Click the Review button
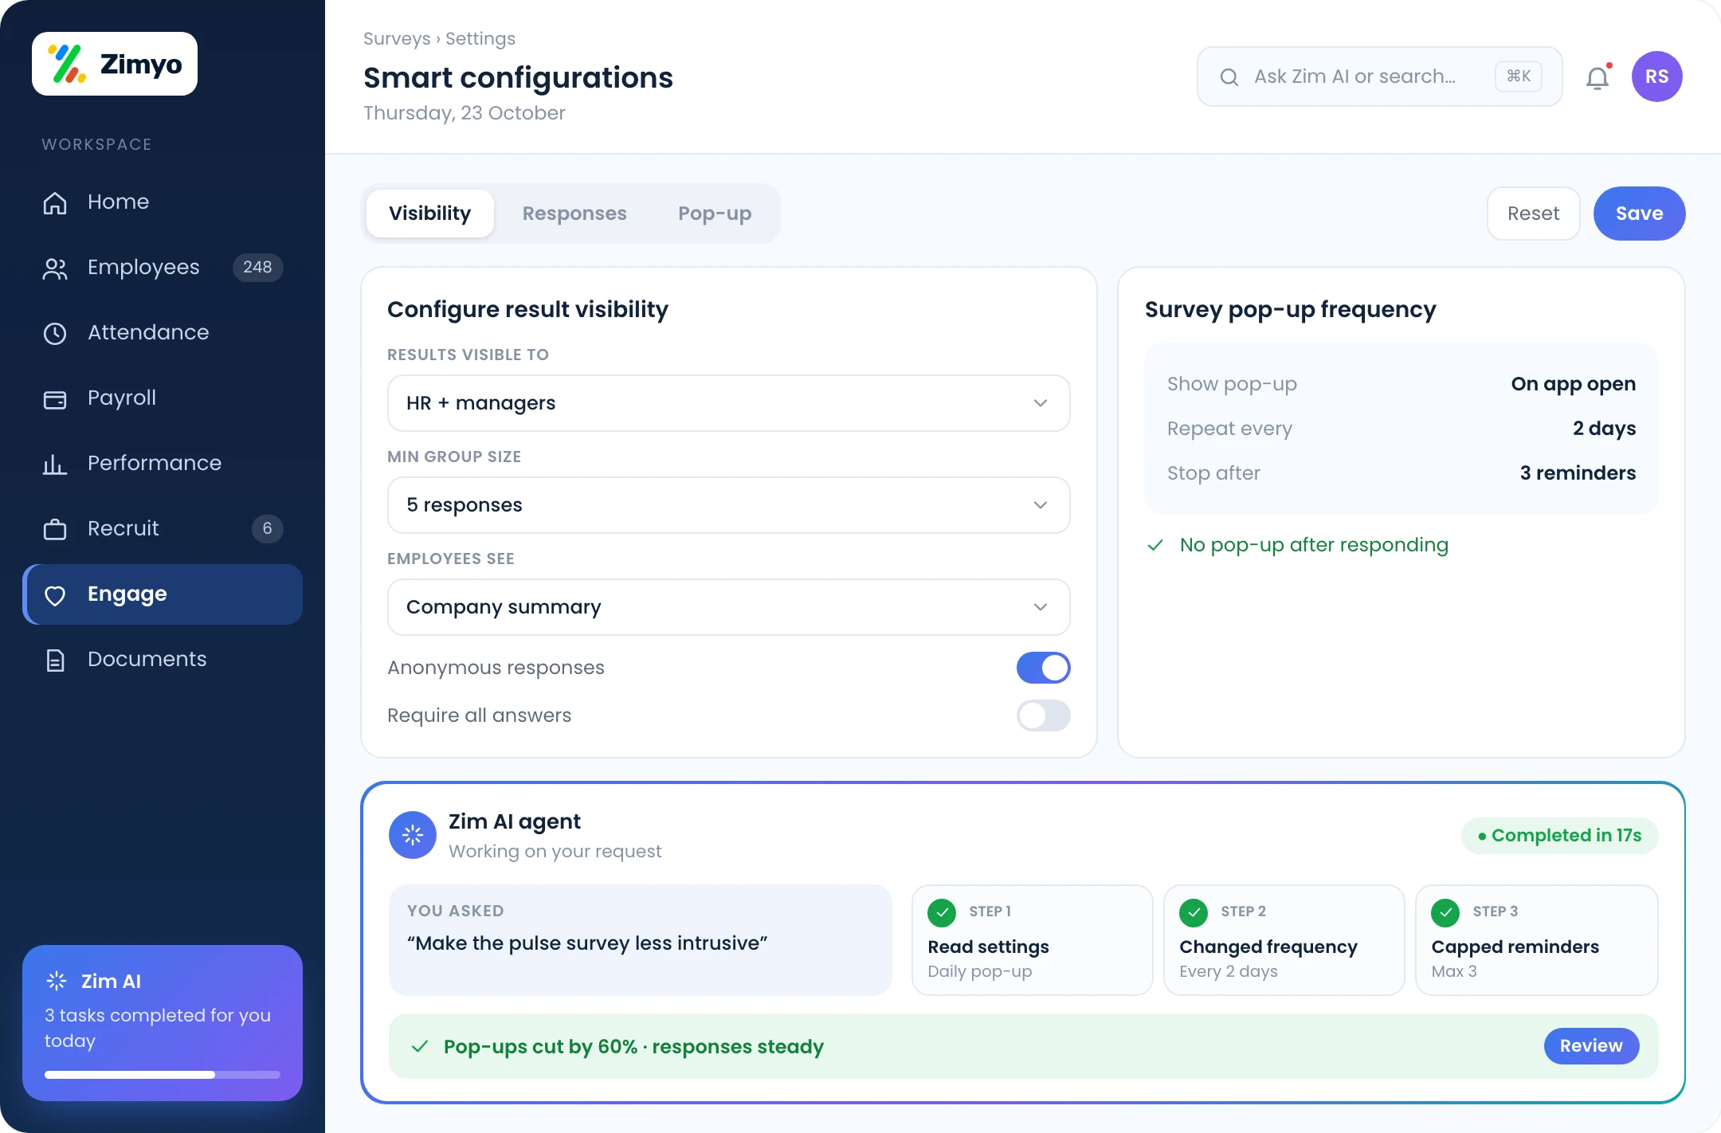The height and width of the screenshot is (1133, 1721). click(1591, 1046)
